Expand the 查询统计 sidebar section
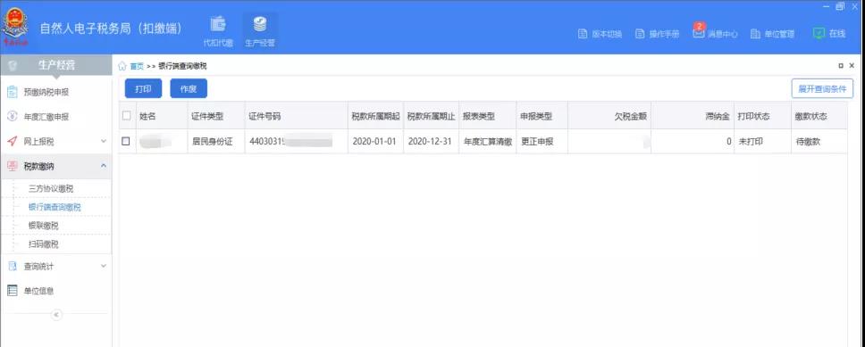Image resolution: width=865 pixels, height=347 pixels. (x=55, y=266)
